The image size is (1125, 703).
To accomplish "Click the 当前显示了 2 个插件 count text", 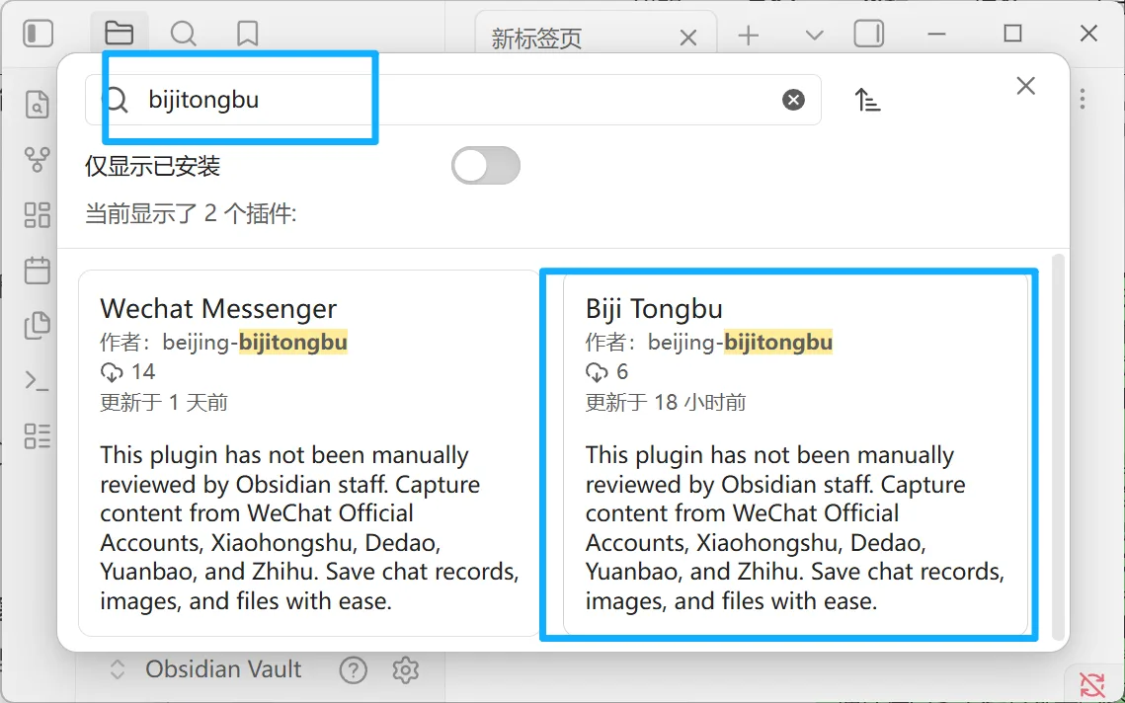I will click(x=191, y=214).
